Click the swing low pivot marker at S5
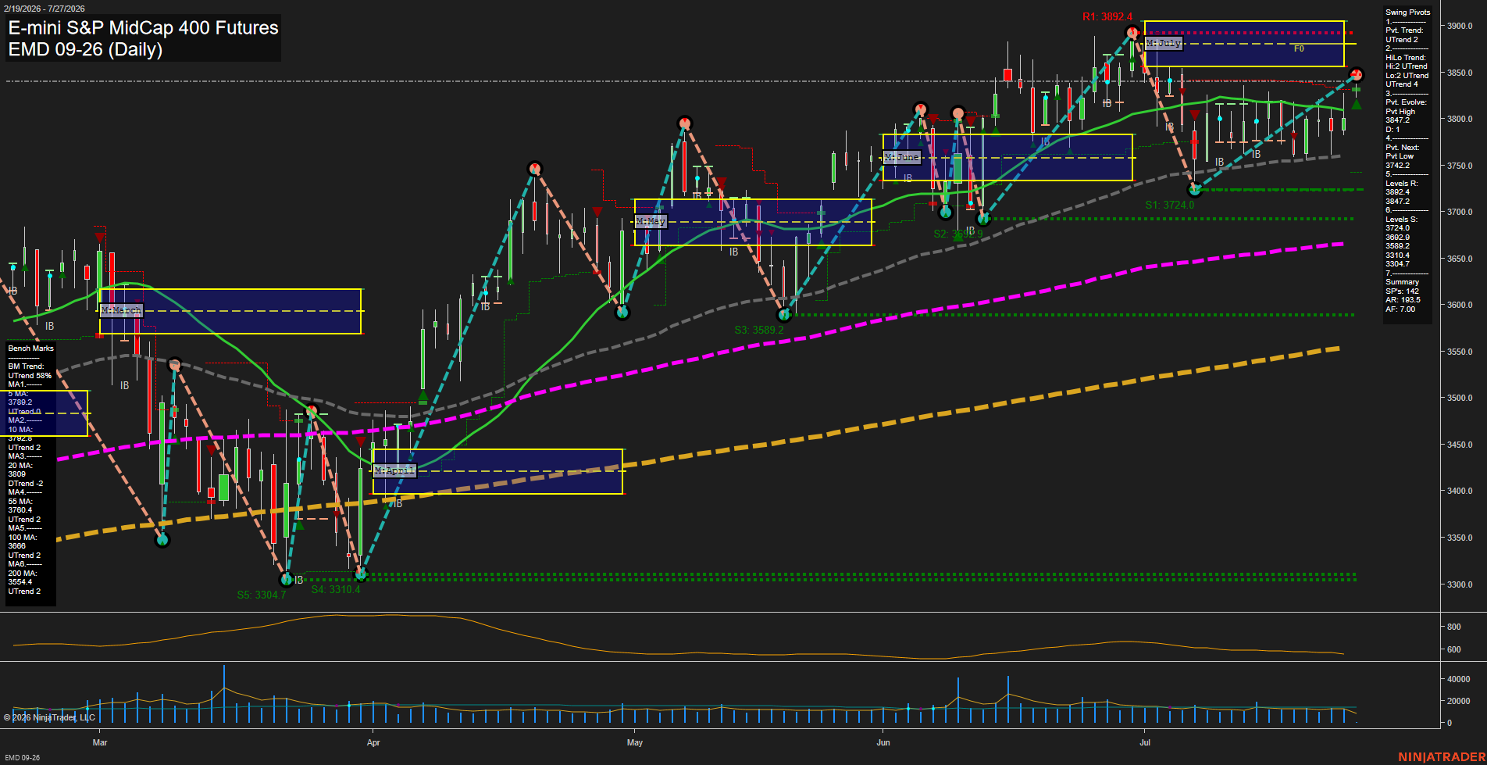This screenshot has width=1487, height=765. [287, 579]
